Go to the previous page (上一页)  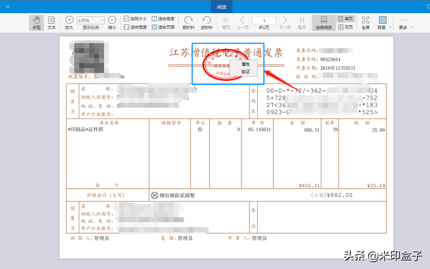click(243, 23)
